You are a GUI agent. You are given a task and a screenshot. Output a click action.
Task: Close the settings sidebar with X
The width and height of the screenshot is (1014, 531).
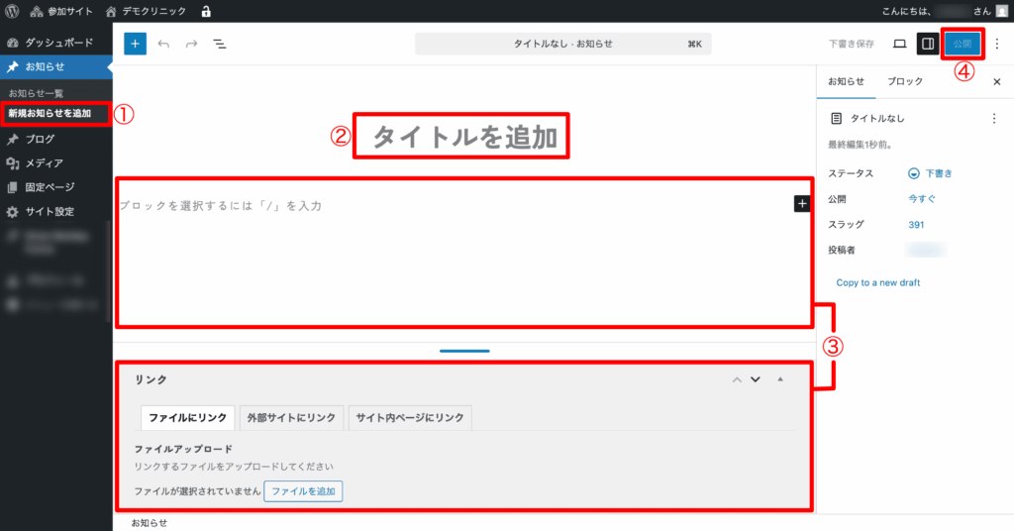tap(996, 81)
